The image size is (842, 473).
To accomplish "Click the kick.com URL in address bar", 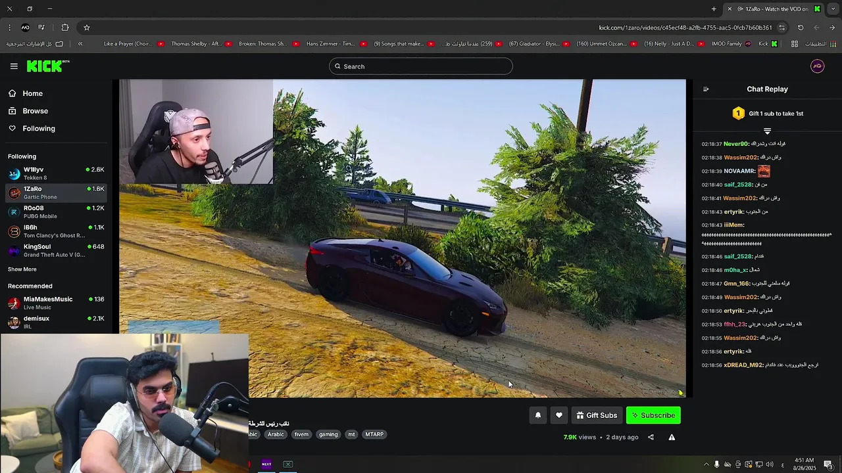I will (685, 28).
